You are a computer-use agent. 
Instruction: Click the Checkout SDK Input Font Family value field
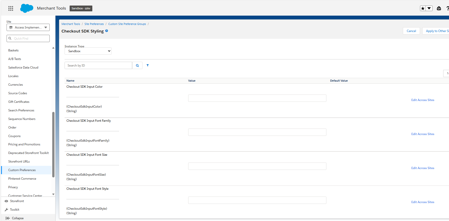point(257,132)
